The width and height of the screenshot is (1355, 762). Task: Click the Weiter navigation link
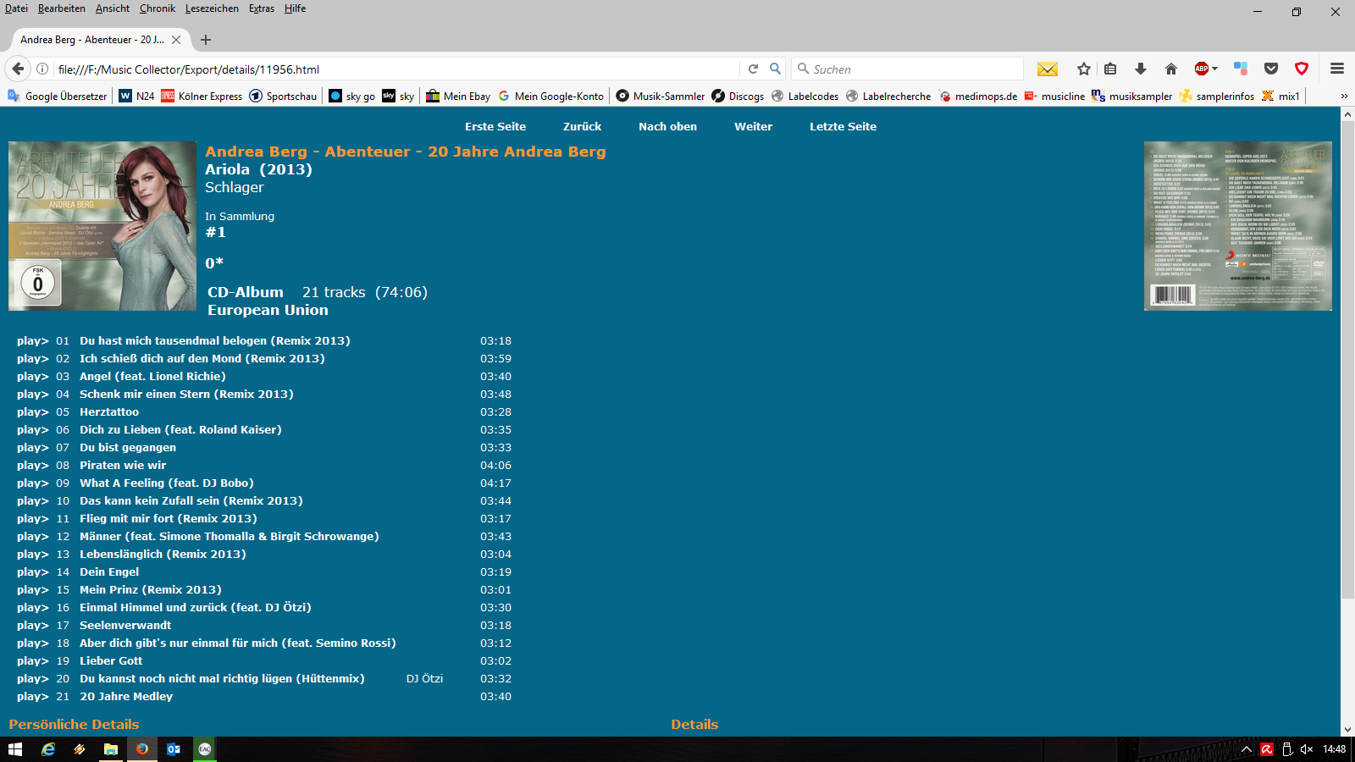click(753, 127)
